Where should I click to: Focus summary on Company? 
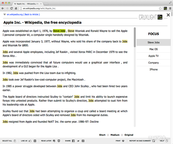click(x=153, y=63)
